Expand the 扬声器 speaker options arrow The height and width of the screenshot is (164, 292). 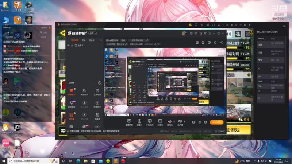click(185, 122)
